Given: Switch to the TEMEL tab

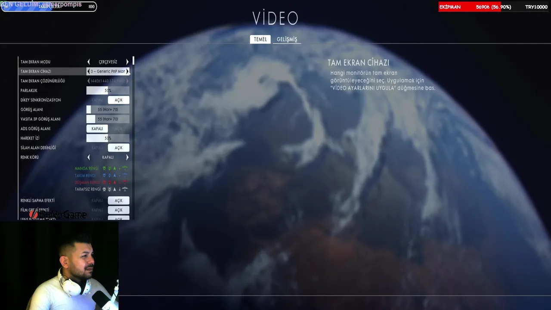Looking at the screenshot, I should [260, 39].
